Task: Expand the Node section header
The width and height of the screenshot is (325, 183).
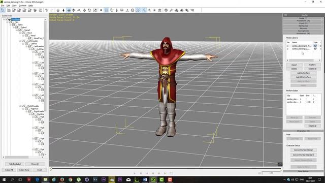Action: pos(303,18)
